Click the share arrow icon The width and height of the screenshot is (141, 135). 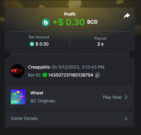pyautogui.click(x=127, y=16)
